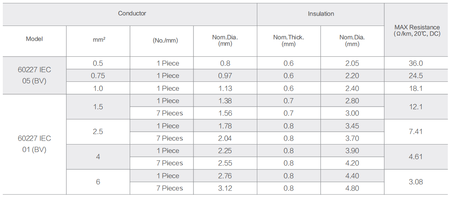Click the Conductor header cell
Screen dimensions: 450x198
pos(130,14)
